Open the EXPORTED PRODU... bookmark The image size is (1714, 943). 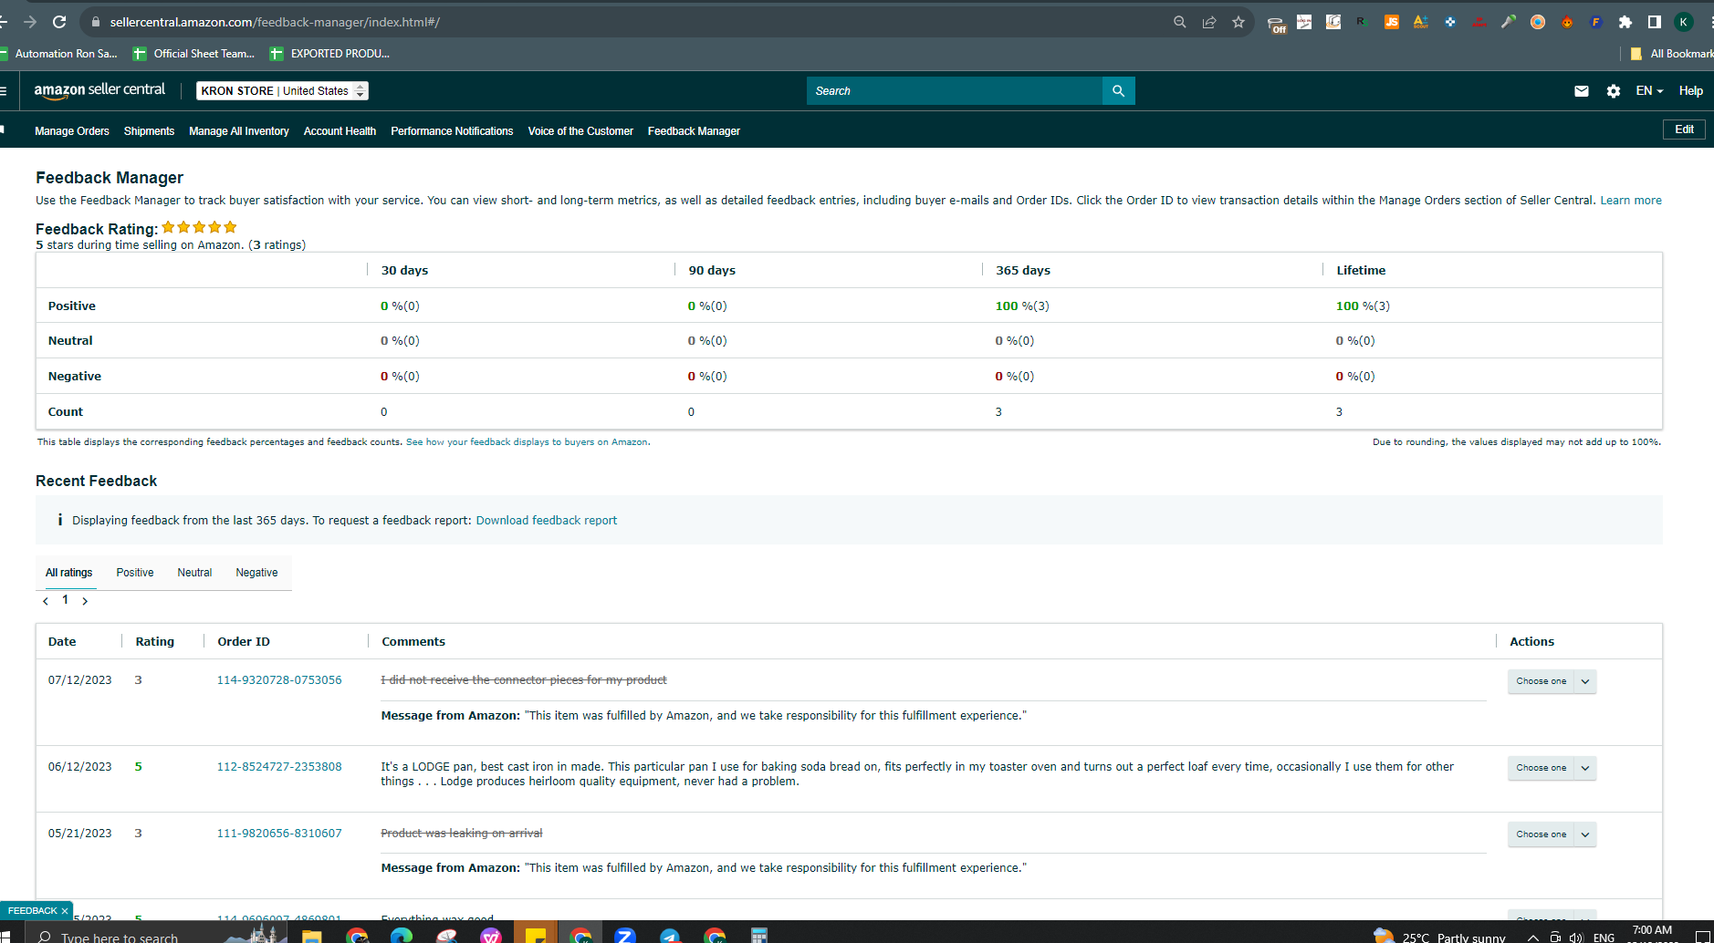coord(329,54)
